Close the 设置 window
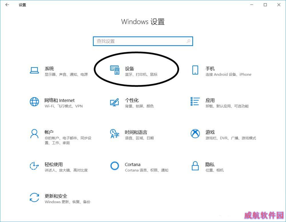Screen dimensions: 286x222 coord(279,5)
